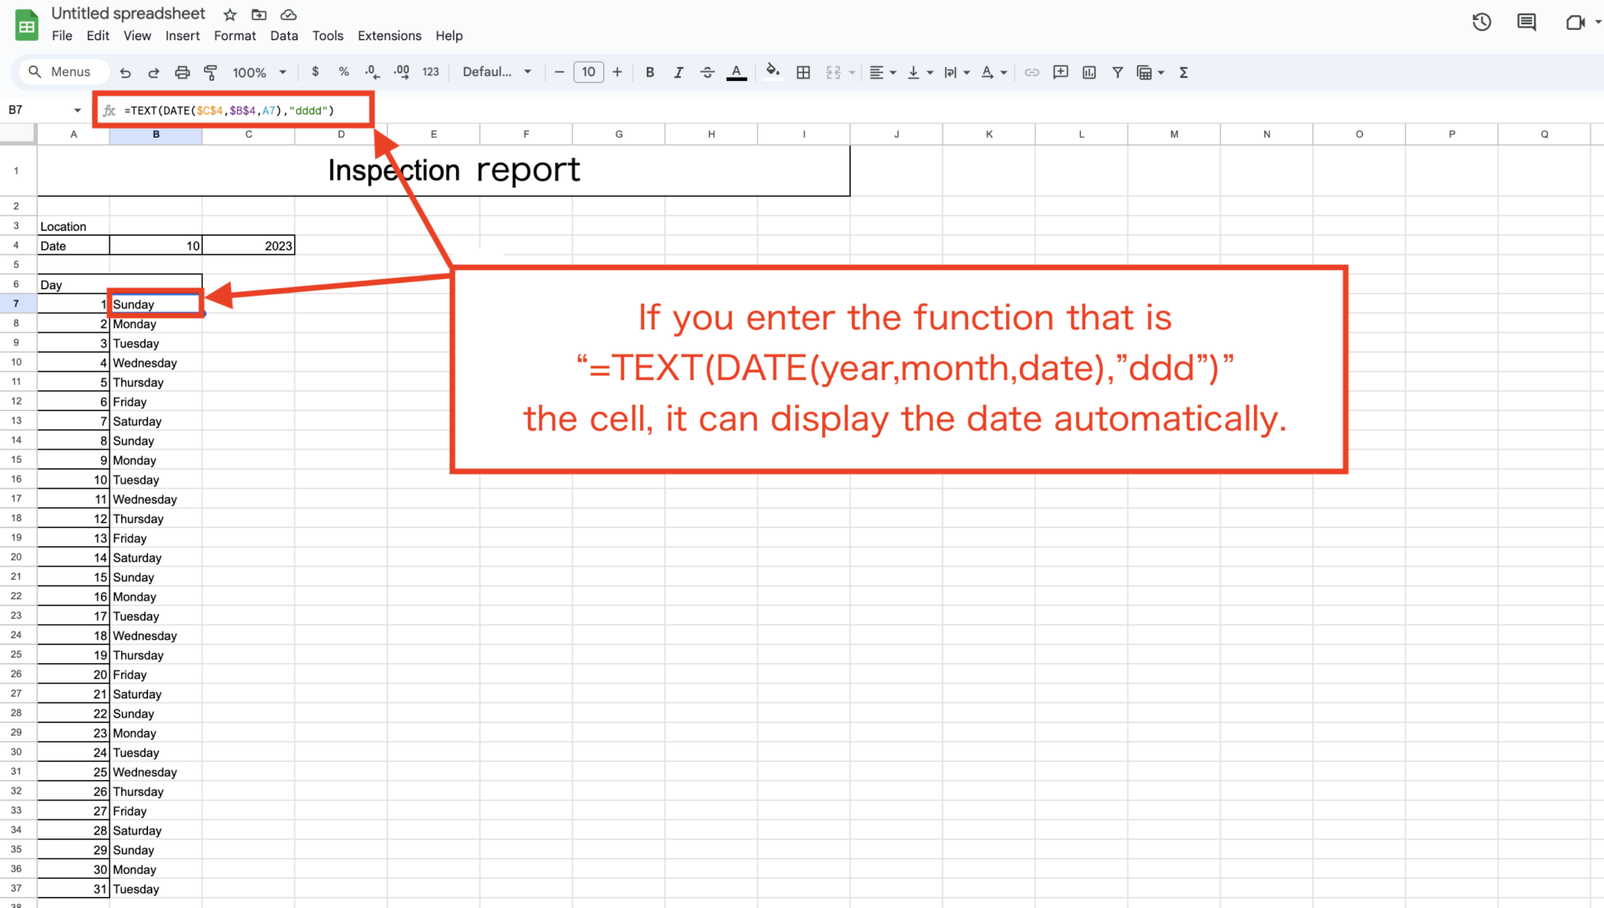Open the Extensions menu
This screenshot has height=908, width=1604.
click(389, 36)
